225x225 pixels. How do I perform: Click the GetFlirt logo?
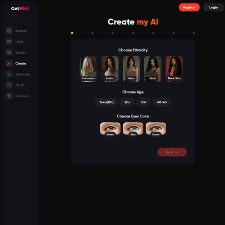coord(20,8)
